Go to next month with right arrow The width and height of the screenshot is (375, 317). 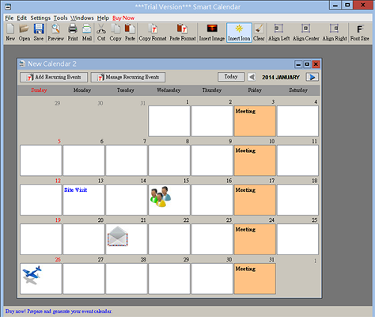[312, 77]
